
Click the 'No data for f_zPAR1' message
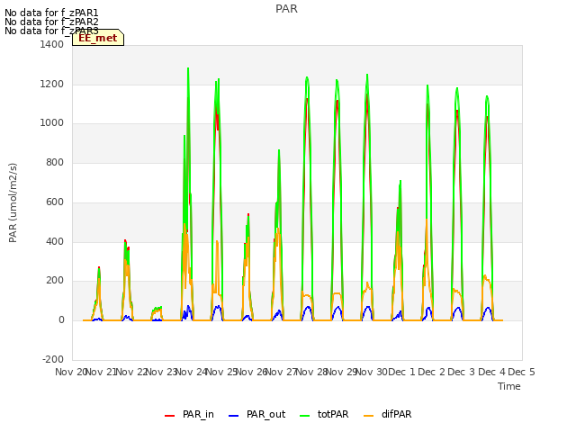(x=51, y=13)
